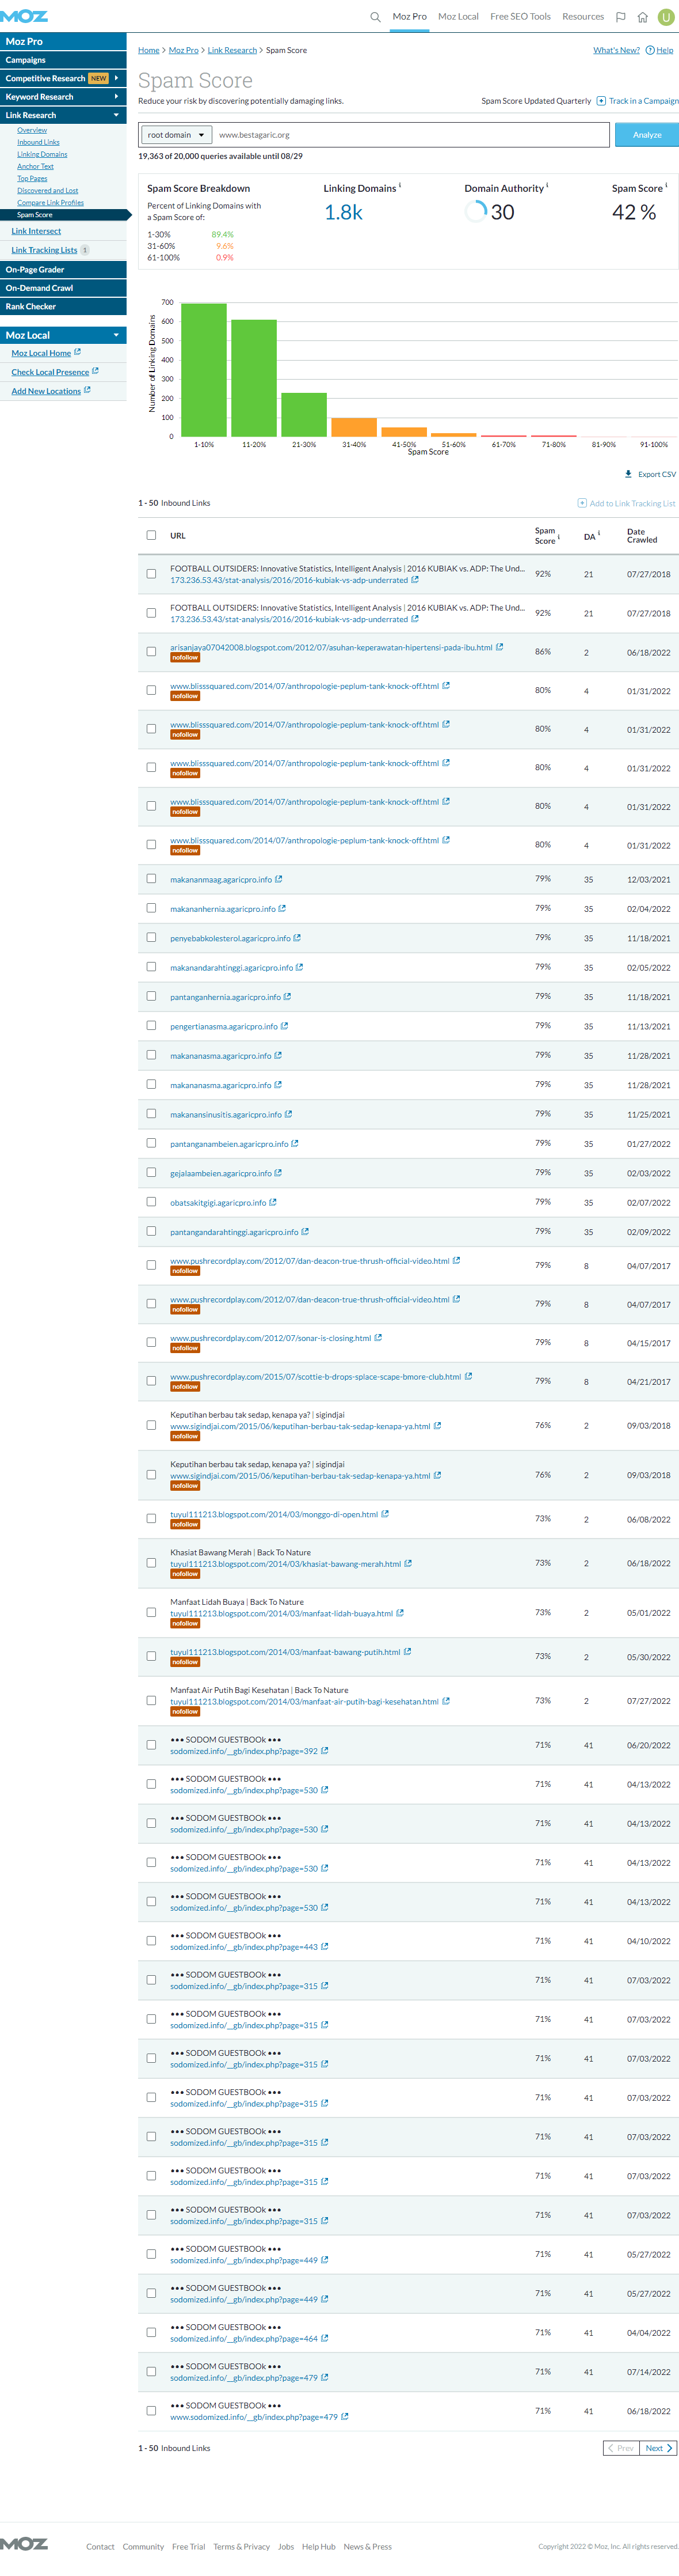The height and width of the screenshot is (2576, 679).
Task: Open www.sodomized.info page=479 external link icon
Action: point(345,2416)
